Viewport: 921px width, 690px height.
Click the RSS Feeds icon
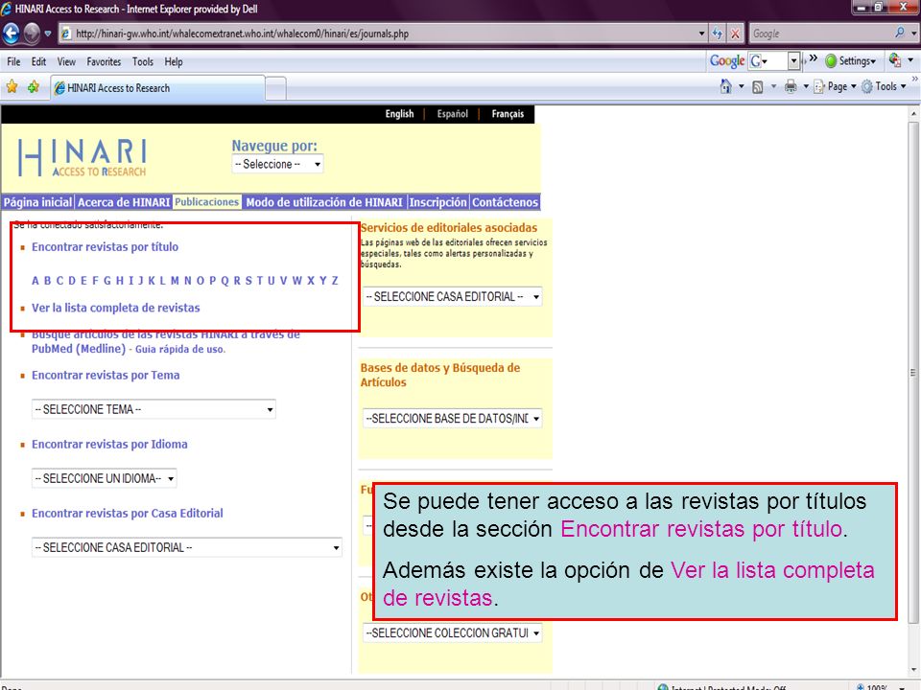point(758,87)
